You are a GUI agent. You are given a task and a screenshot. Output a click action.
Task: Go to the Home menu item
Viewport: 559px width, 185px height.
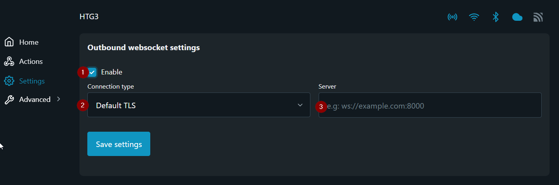click(x=29, y=42)
